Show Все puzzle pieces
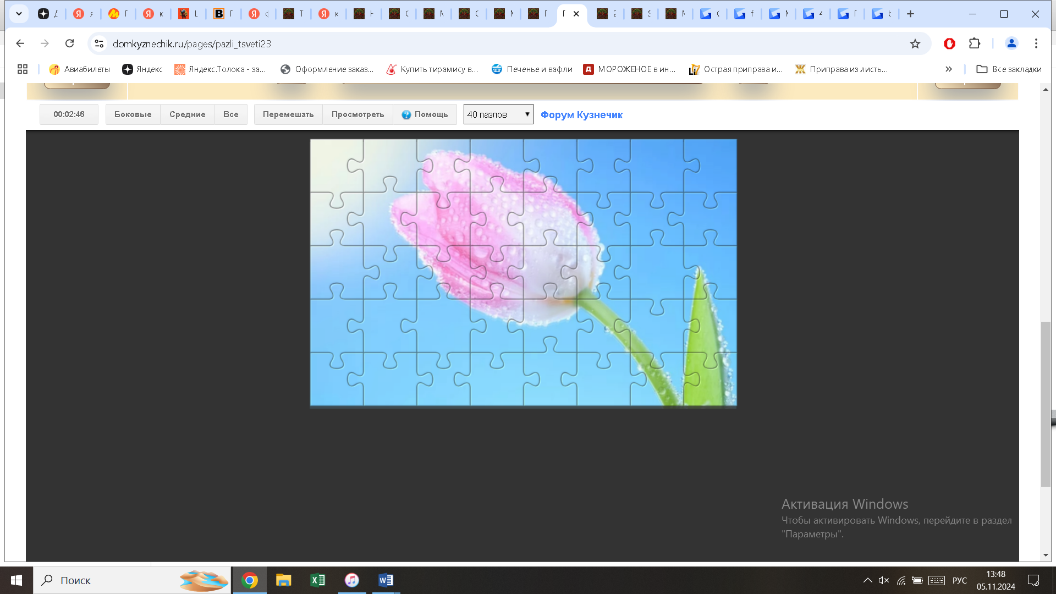Image resolution: width=1056 pixels, height=594 pixels. (230, 114)
